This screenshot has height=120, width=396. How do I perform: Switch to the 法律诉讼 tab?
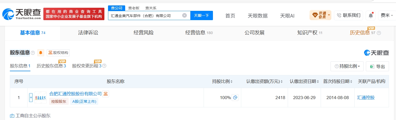point(88,33)
